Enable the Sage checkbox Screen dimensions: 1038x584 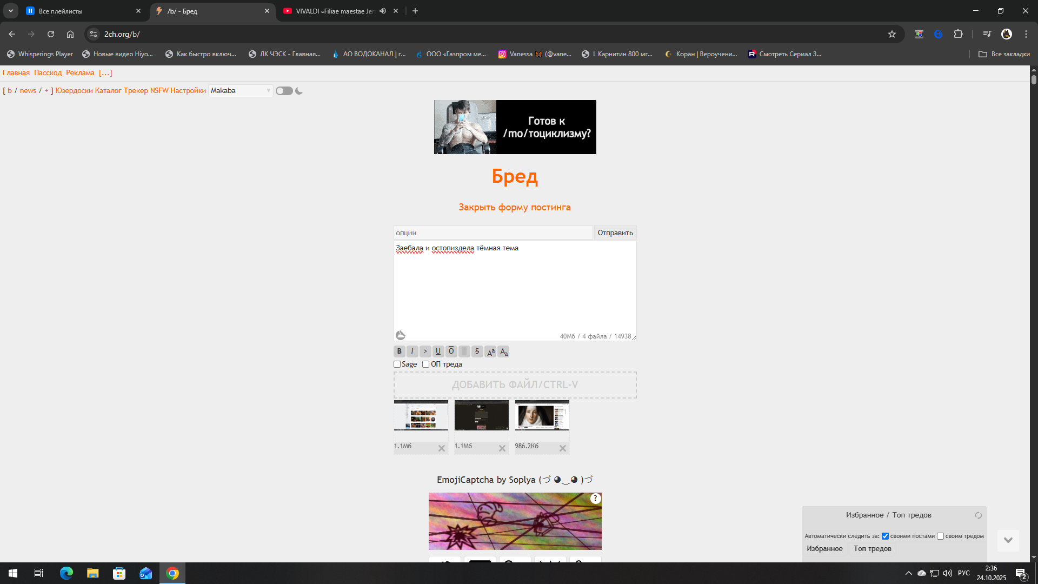coord(397,364)
